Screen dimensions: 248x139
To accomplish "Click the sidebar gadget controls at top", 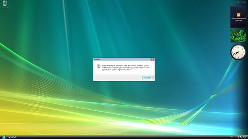I will point(241,3).
